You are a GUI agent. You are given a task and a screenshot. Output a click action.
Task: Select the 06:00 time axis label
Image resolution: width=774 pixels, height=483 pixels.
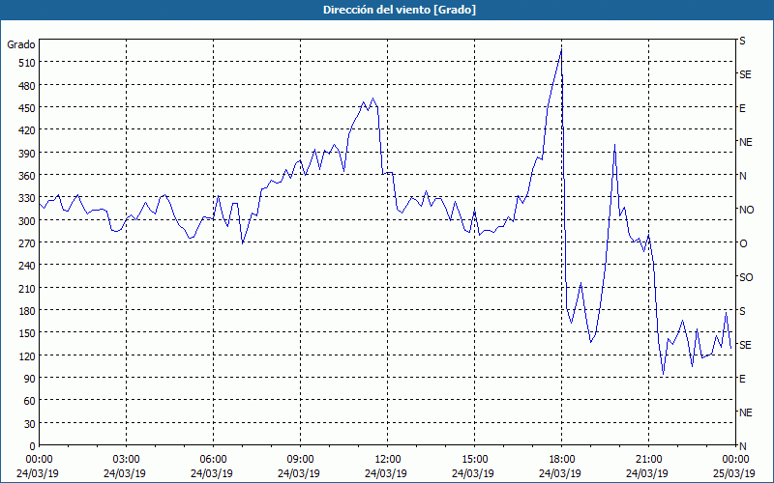[213, 460]
